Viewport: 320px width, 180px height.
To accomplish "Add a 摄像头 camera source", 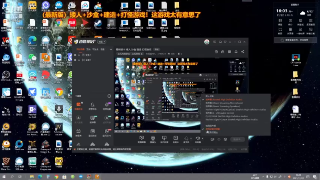I will (153, 140).
